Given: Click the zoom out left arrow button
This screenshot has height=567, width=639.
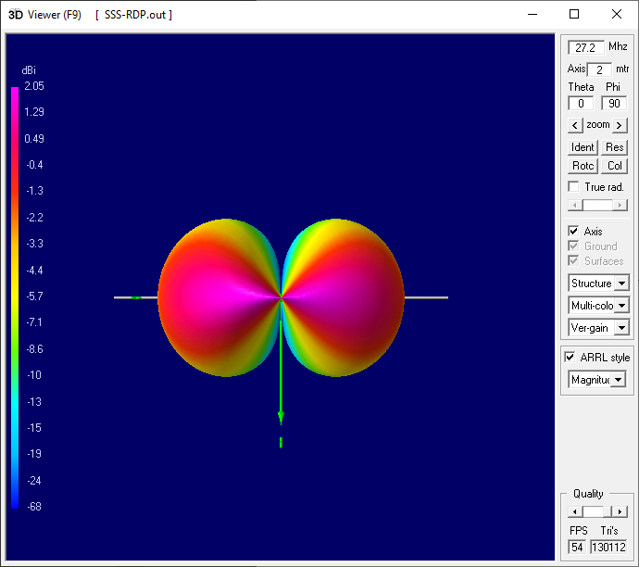Looking at the screenshot, I should (575, 125).
